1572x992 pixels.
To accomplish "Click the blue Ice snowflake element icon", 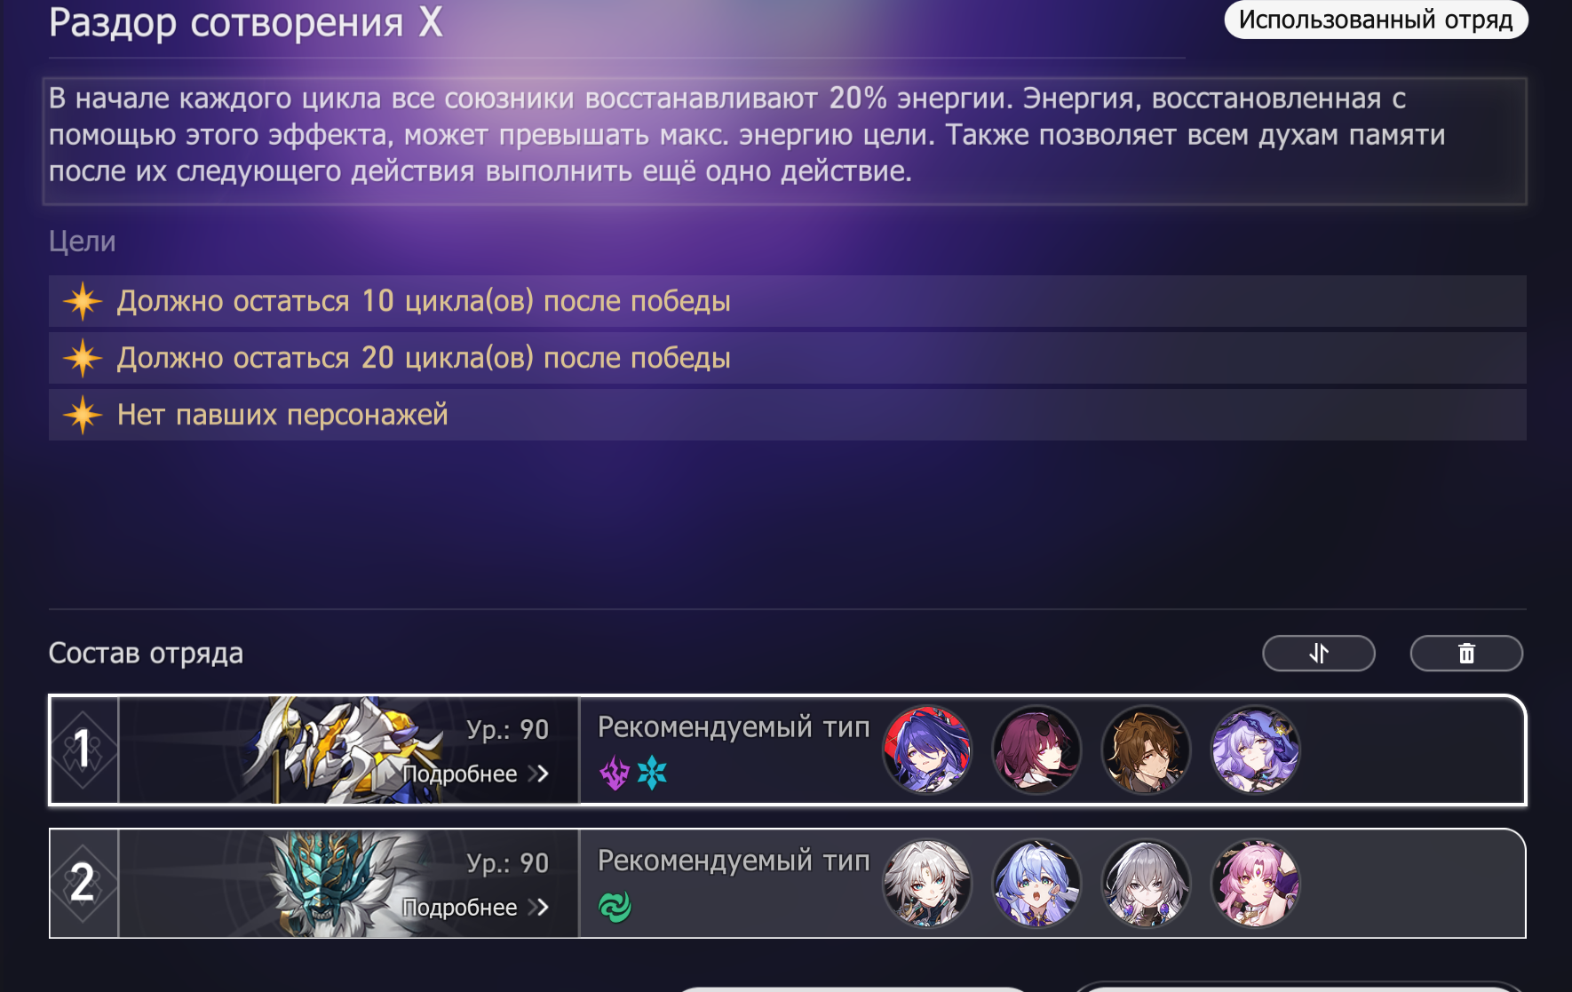I will 652,774.
